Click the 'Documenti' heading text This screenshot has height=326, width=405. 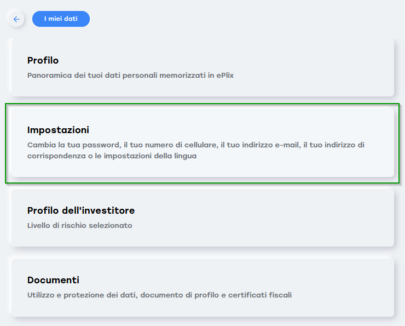pos(53,280)
